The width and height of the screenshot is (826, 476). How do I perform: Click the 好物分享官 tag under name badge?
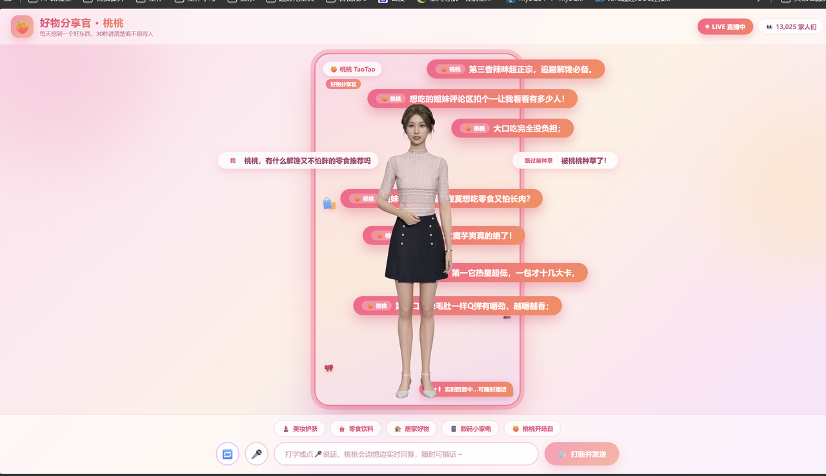click(343, 84)
